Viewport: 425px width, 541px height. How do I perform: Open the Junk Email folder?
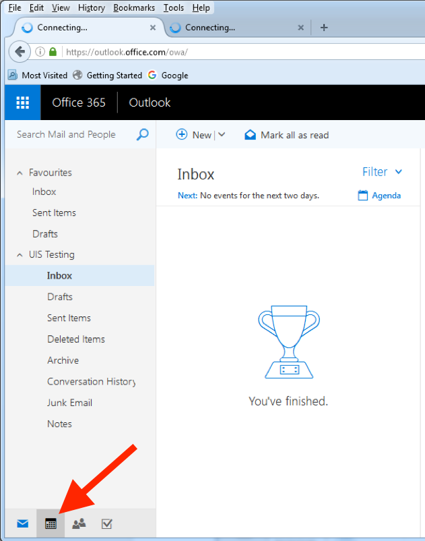69,403
